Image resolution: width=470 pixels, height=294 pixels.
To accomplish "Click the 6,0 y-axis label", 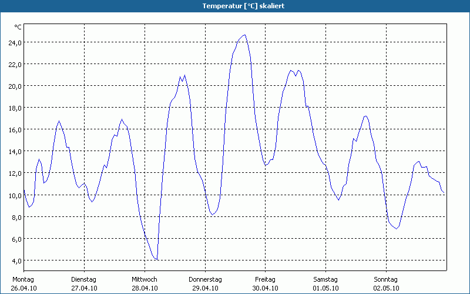I will coord(16,239).
